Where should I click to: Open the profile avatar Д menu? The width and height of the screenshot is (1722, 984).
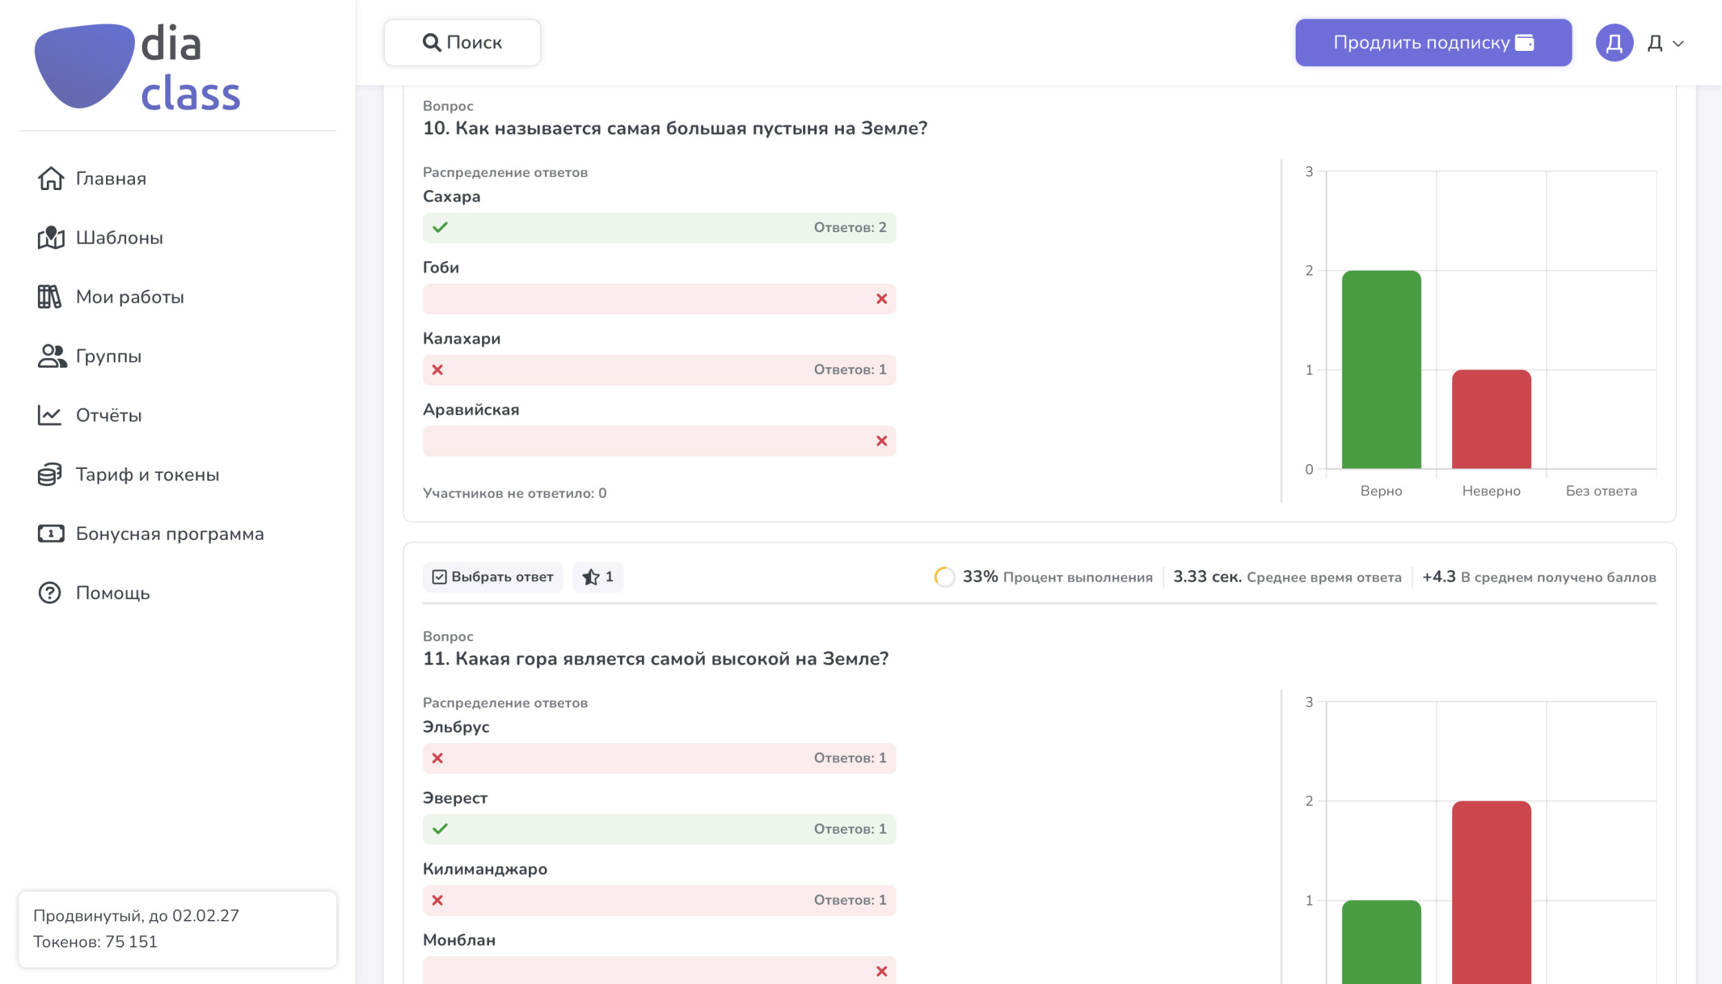[x=1614, y=43]
